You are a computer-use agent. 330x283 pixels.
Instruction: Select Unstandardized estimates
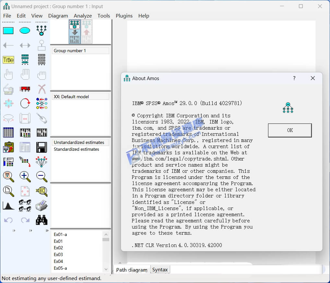coord(80,142)
